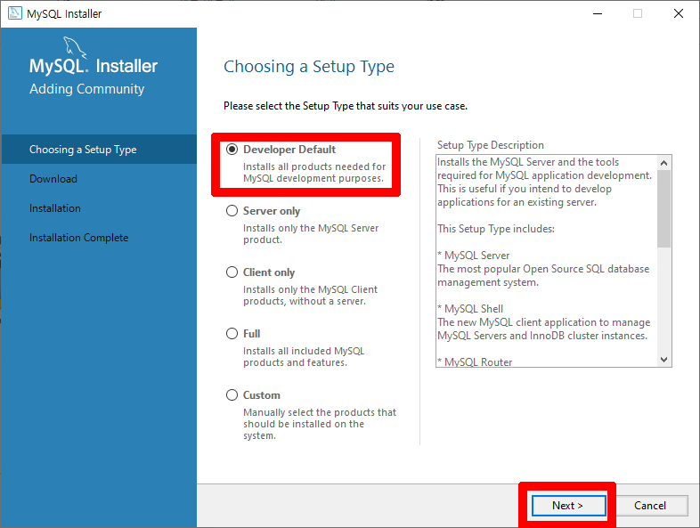This screenshot has width=700, height=528.
Task: Click the maximize window button
Action: [x=638, y=13]
